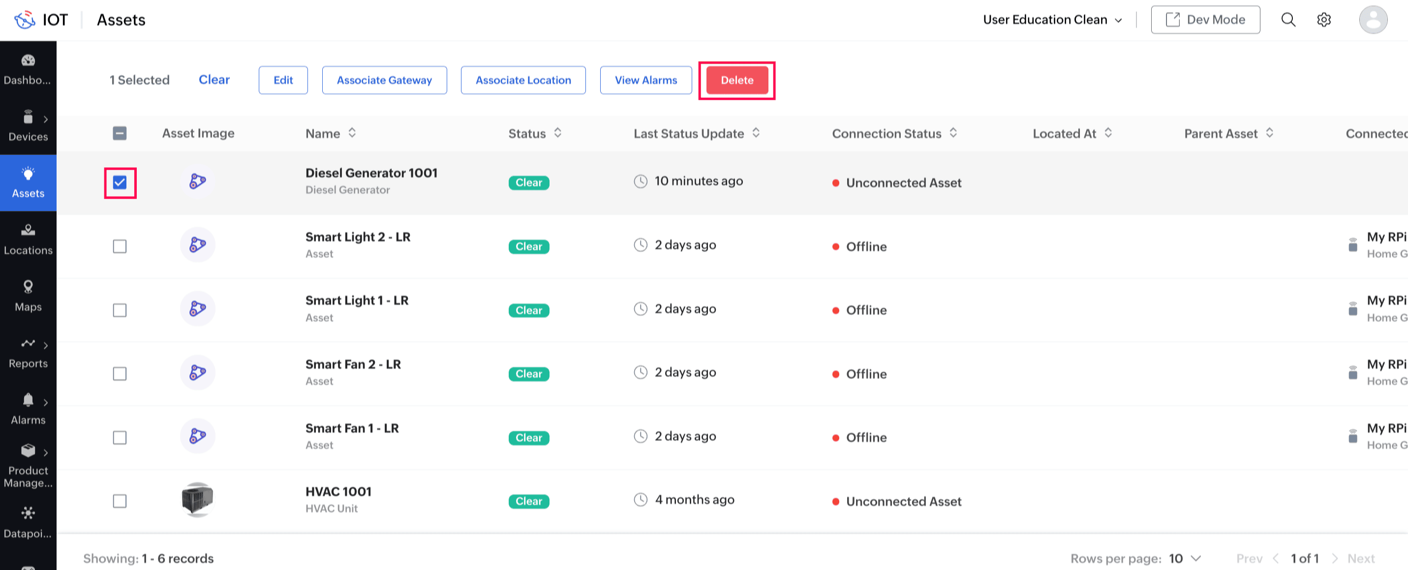Toggle the header select-all checkbox
This screenshot has height=570, width=1408.
pos(120,133)
